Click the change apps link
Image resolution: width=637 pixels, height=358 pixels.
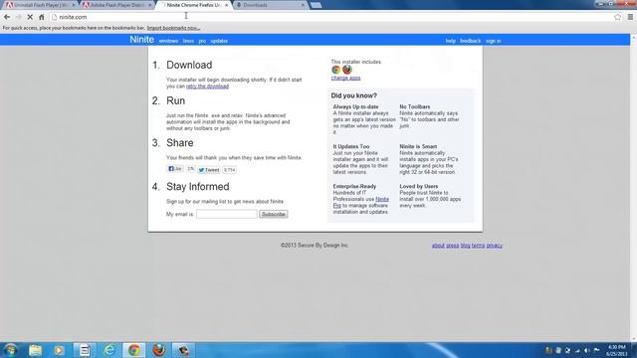click(x=345, y=78)
